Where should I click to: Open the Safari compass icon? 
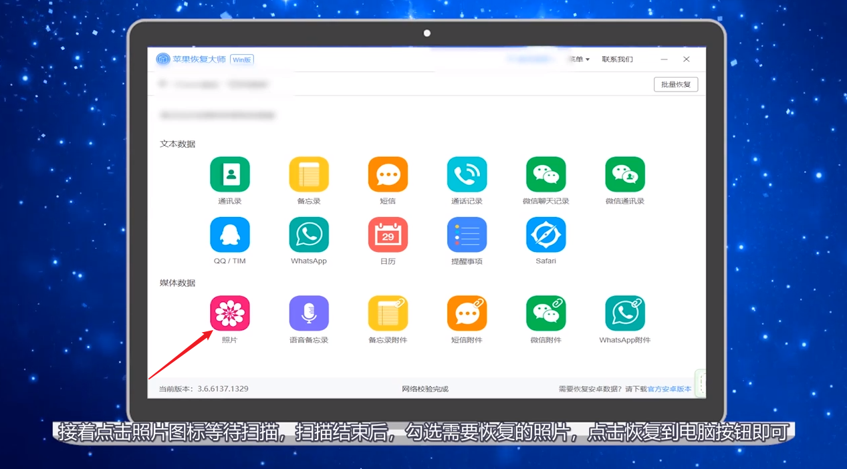pyautogui.click(x=546, y=234)
